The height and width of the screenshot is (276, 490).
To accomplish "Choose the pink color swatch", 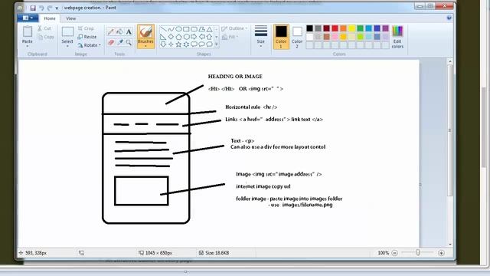I will (335, 37).
